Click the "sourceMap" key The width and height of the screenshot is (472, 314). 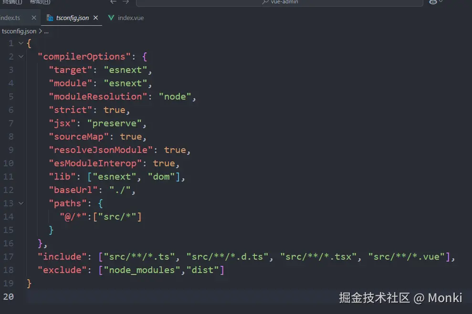tap(79, 137)
